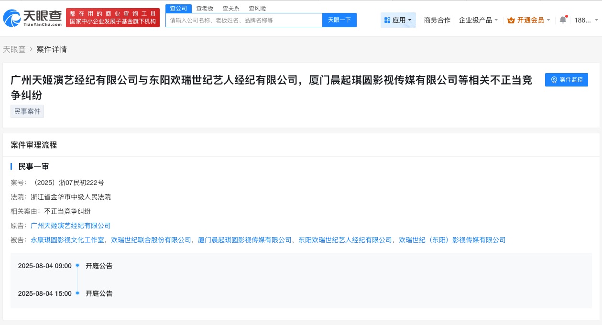
Task: Open plaintiff link 广州天姬演艺经纪有限公司
Action: 71,226
